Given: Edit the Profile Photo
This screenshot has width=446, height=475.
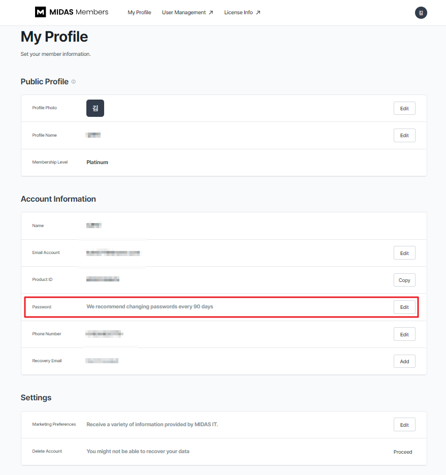Looking at the screenshot, I should point(404,108).
